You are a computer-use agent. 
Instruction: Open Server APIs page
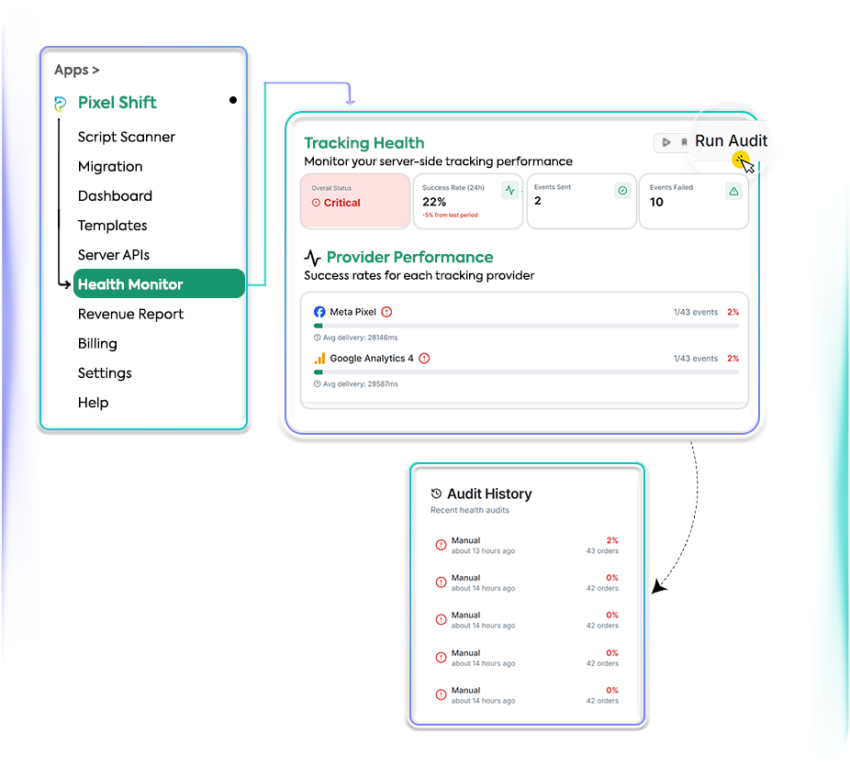[x=113, y=255]
